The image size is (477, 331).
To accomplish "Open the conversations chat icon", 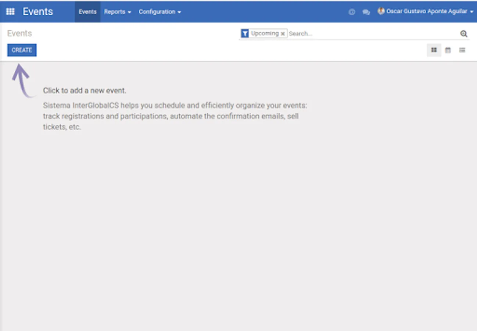I will tap(366, 12).
